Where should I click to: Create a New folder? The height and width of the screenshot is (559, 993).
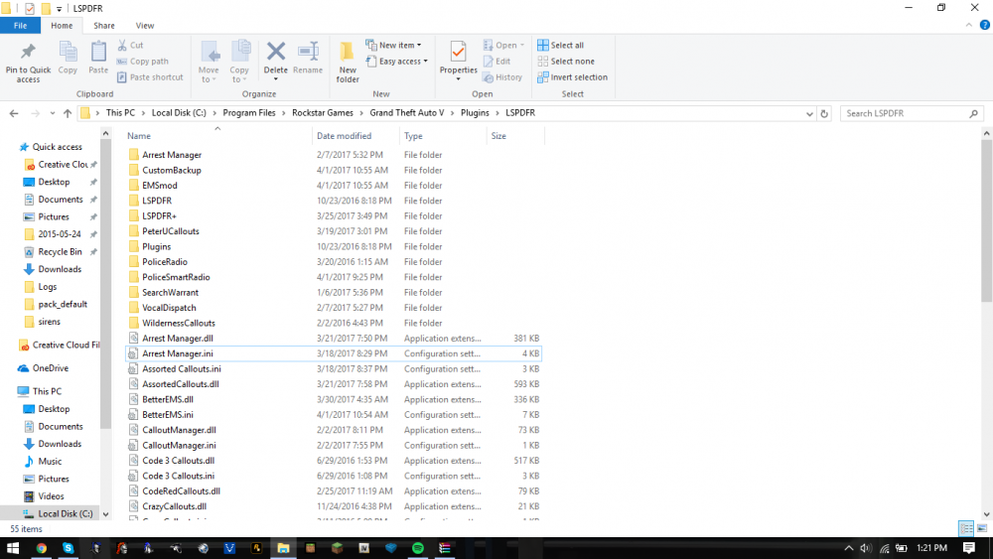pyautogui.click(x=347, y=62)
